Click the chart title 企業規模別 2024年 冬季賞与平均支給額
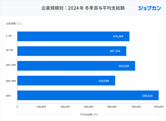 (83, 8)
